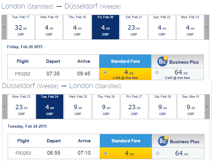Viewport: 212px width, 162px height.
Task: Choose Wed, Feb 18 outbound date
Action: coord(49,27)
